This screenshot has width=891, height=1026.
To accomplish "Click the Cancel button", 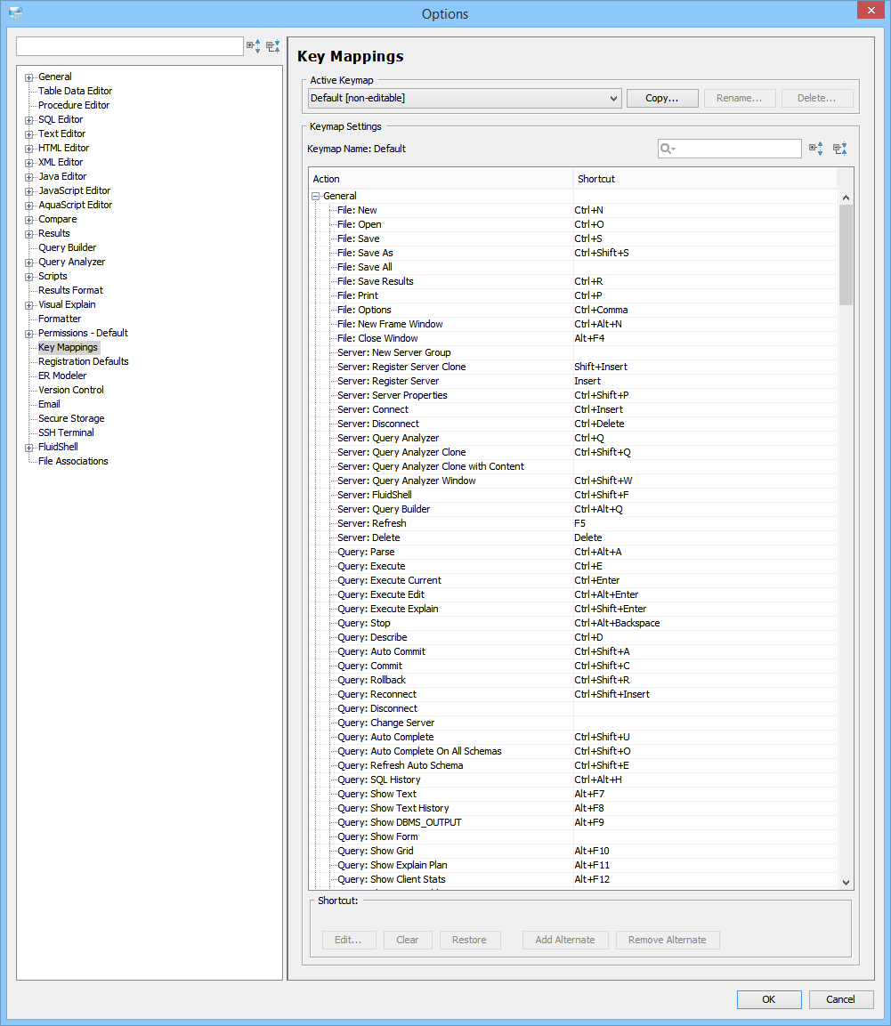I will 840,999.
